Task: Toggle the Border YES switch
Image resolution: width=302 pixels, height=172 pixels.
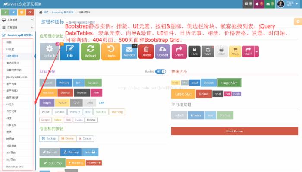Action: tap(160, 72)
